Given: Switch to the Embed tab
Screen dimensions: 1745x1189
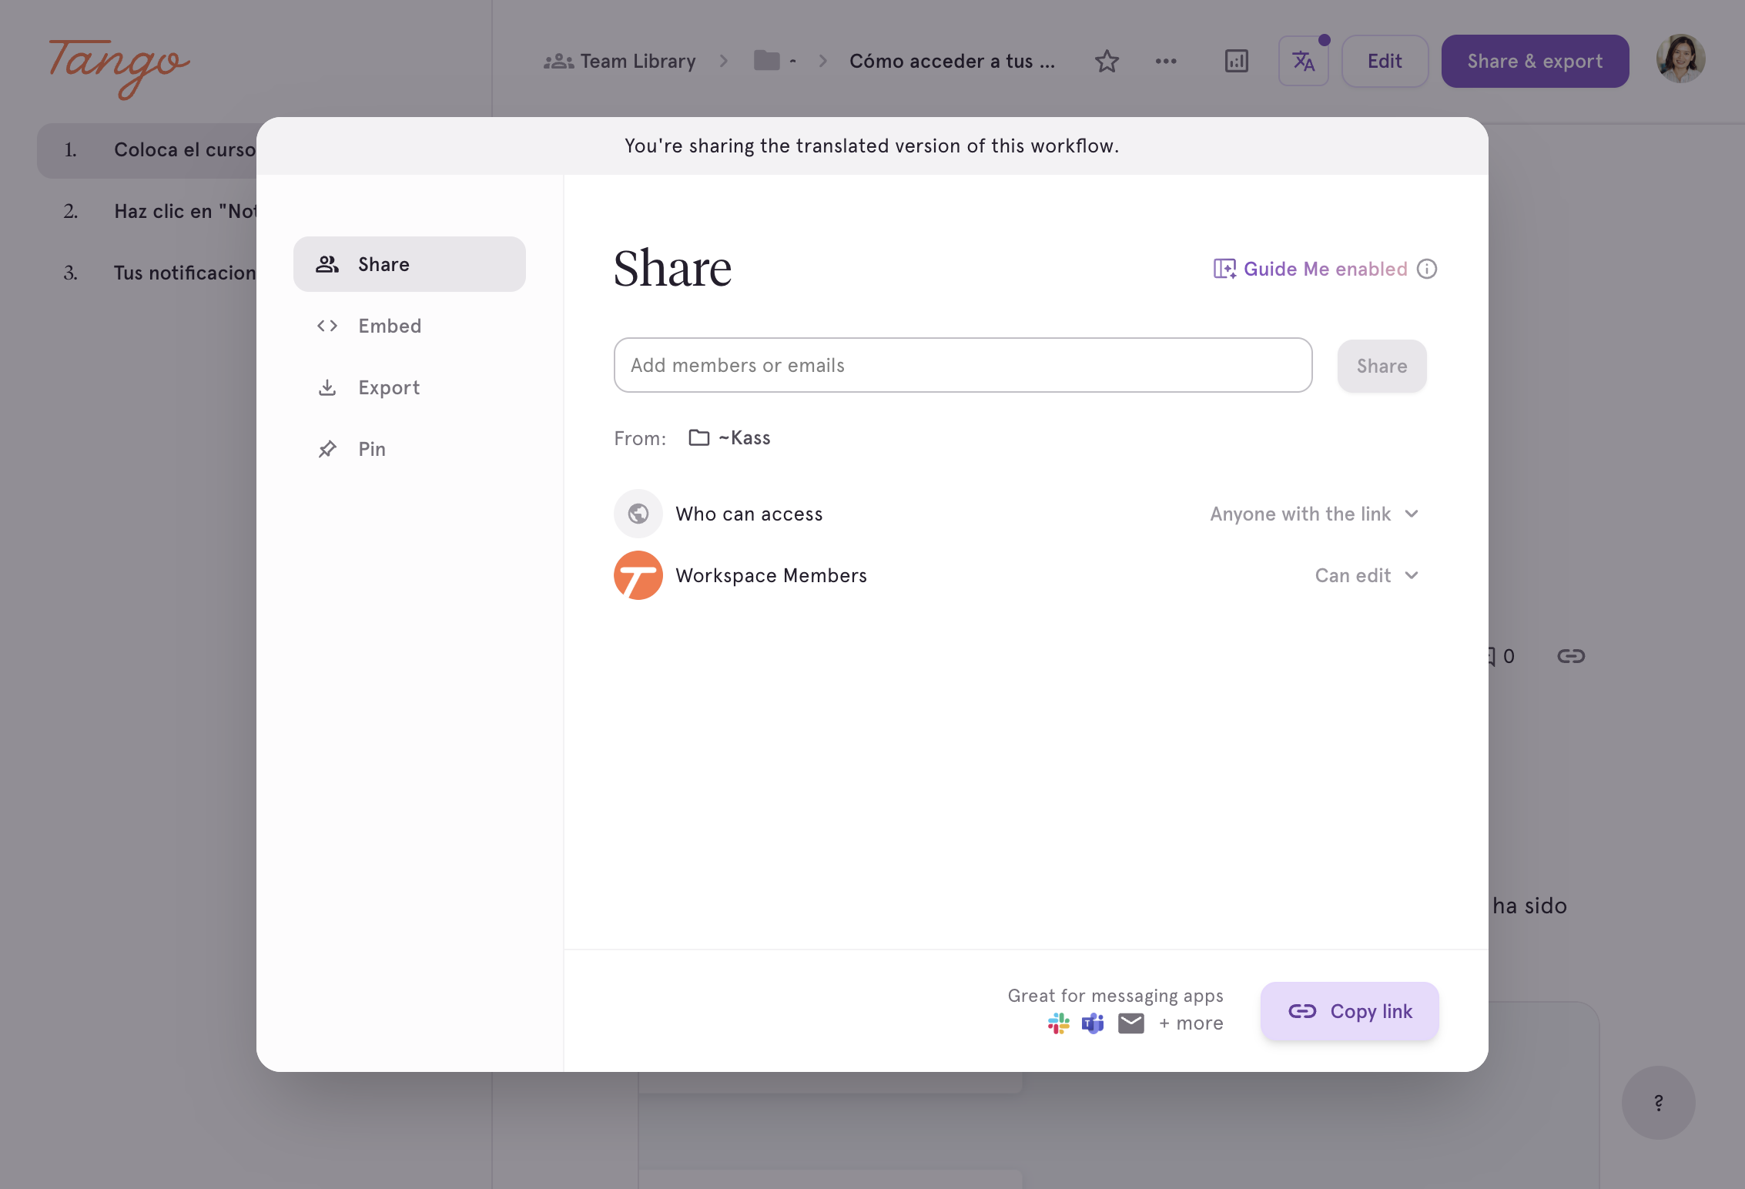Looking at the screenshot, I should (410, 326).
